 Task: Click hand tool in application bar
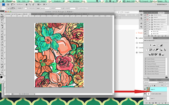(x=26, y=4)
